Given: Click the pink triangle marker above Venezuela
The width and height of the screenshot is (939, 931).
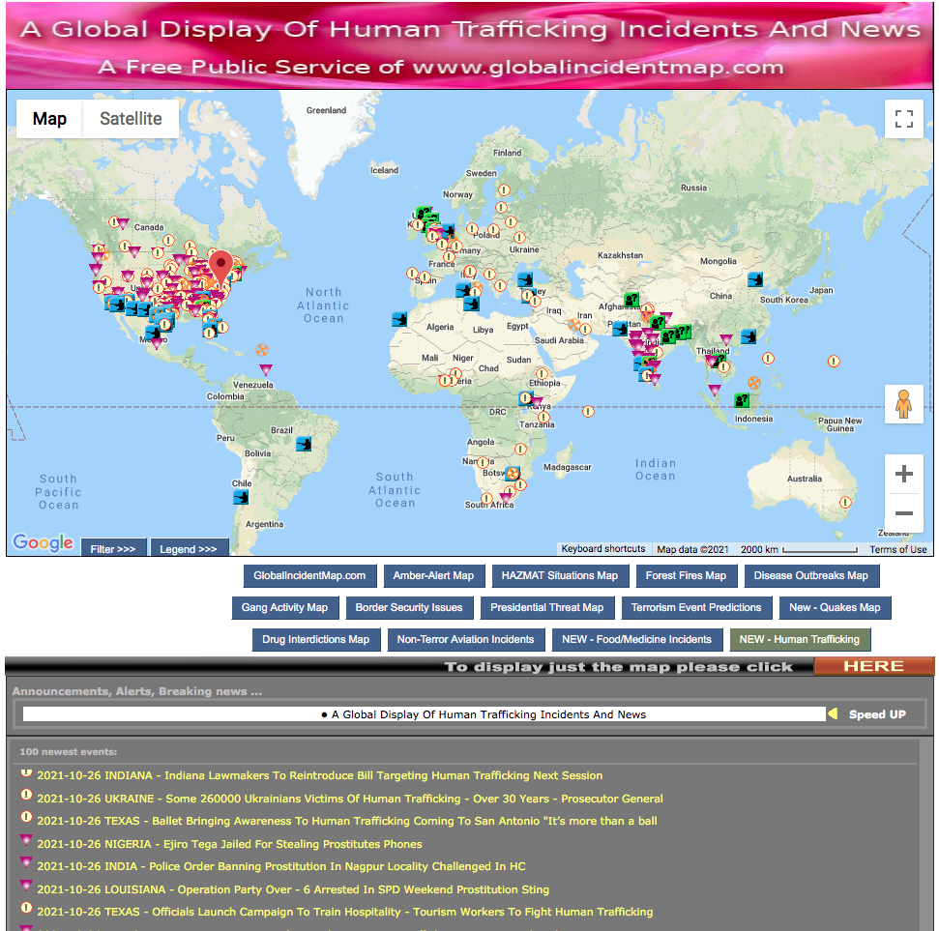Looking at the screenshot, I should coord(266,369).
